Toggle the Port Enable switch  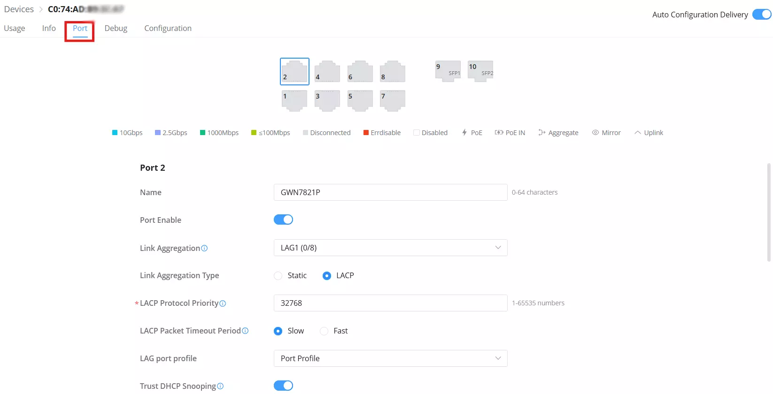coord(283,220)
